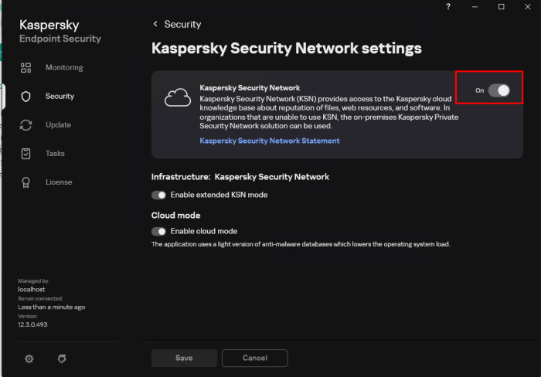Click the Update refresh arrows icon
This screenshot has height=377, width=541.
point(26,125)
